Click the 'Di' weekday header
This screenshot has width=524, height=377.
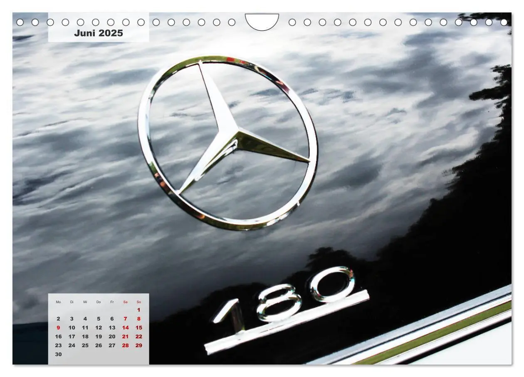(x=72, y=302)
